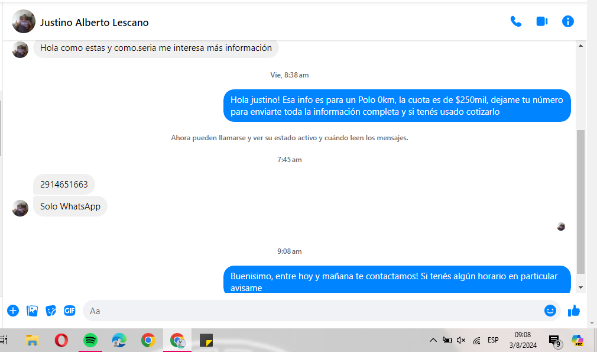This screenshot has width=597, height=352.
Task: Switch ESP keyboard input language
Action: point(493,340)
